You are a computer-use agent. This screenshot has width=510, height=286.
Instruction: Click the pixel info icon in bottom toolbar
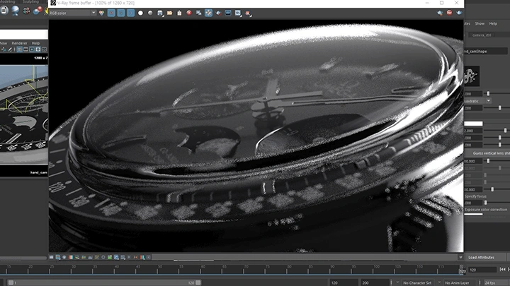coord(58,257)
